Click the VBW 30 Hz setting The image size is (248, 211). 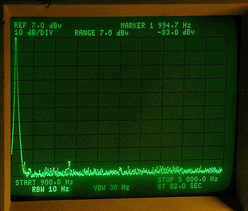coord(112,188)
